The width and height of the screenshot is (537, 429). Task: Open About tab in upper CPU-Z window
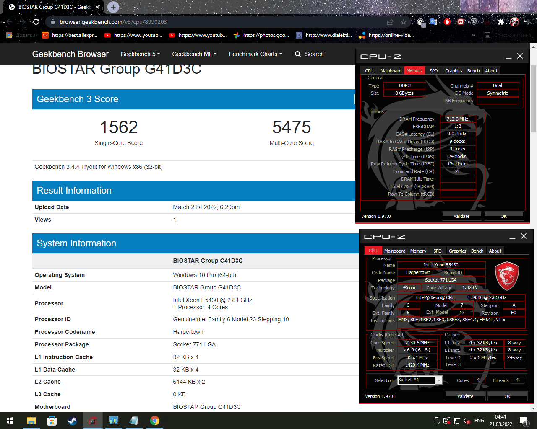[491, 71]
